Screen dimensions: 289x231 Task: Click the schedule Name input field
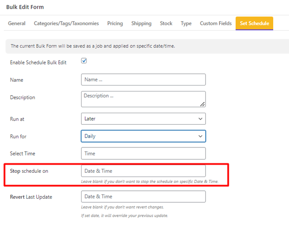(143, 79)
